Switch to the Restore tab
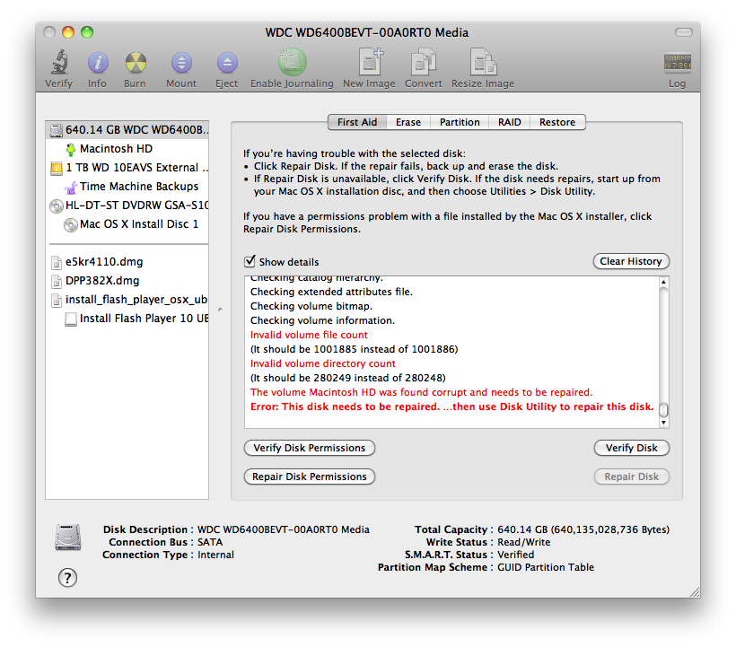 pyautogui.click(x=557, y=122)
